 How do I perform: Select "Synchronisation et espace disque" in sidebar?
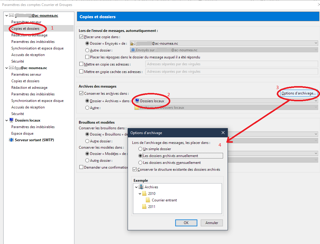point(37,48)
